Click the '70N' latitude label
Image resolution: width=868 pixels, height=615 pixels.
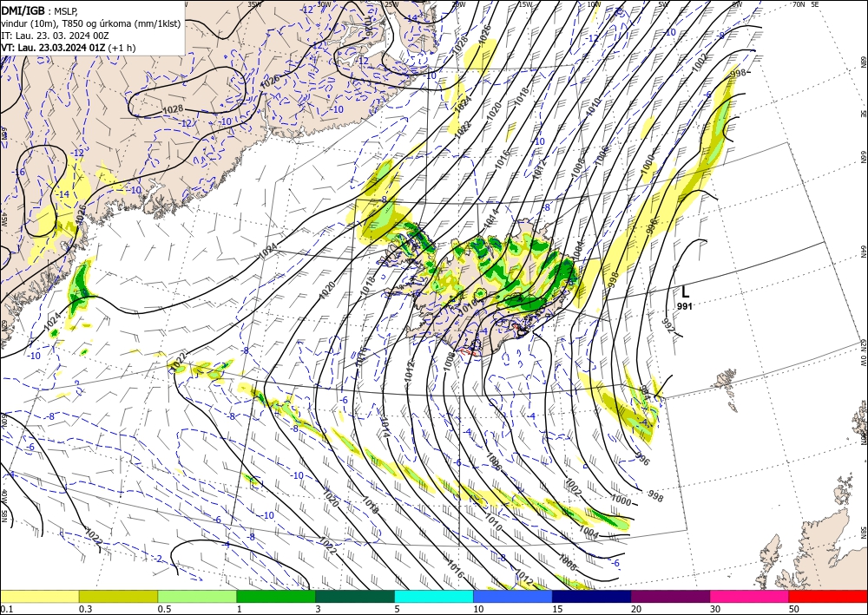(799, 3)
